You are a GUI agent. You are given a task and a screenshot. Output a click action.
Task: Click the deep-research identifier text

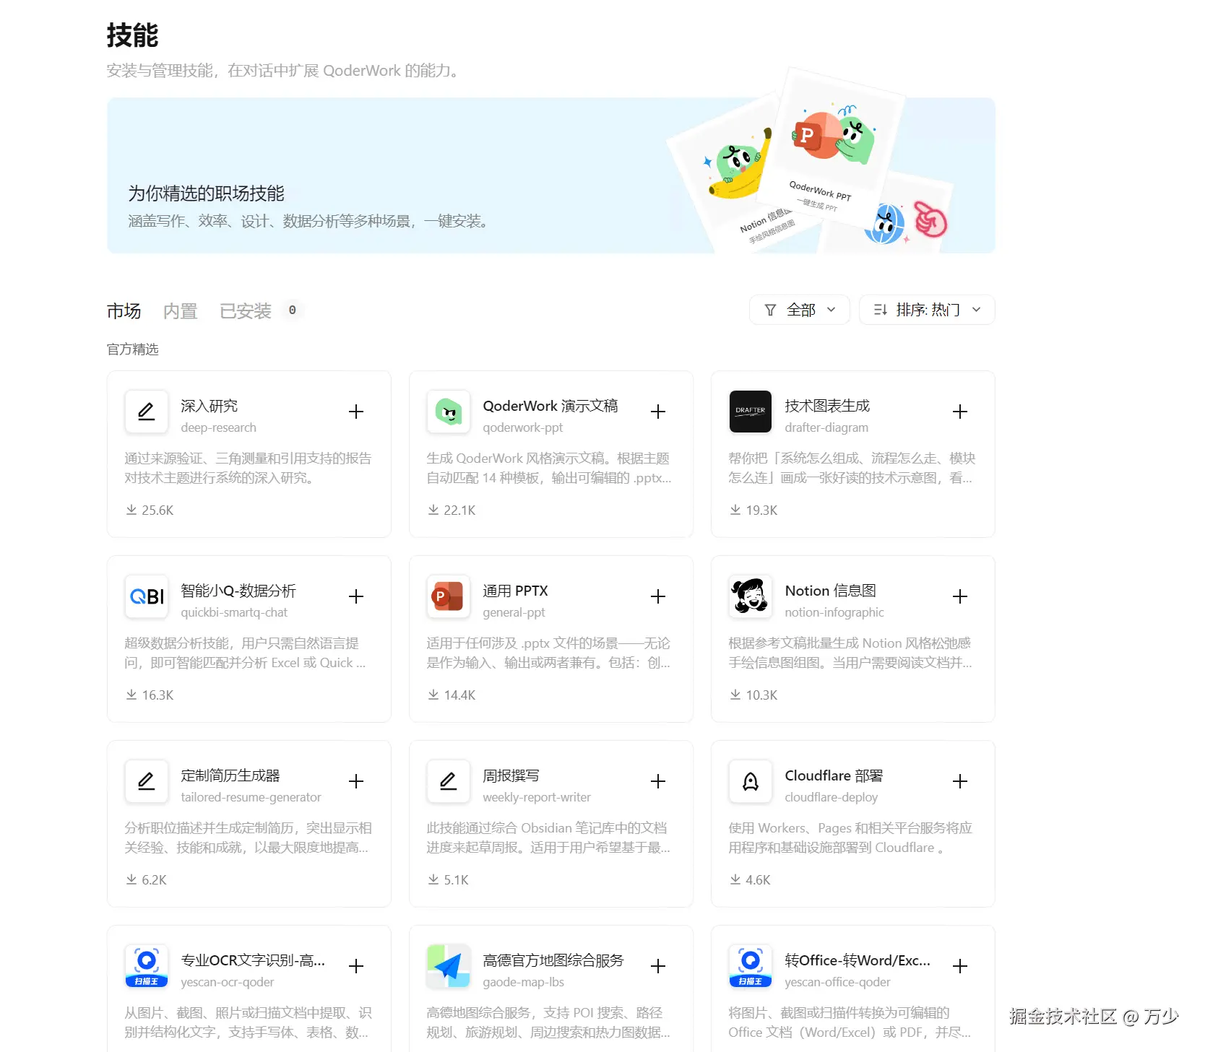(218, 427)
